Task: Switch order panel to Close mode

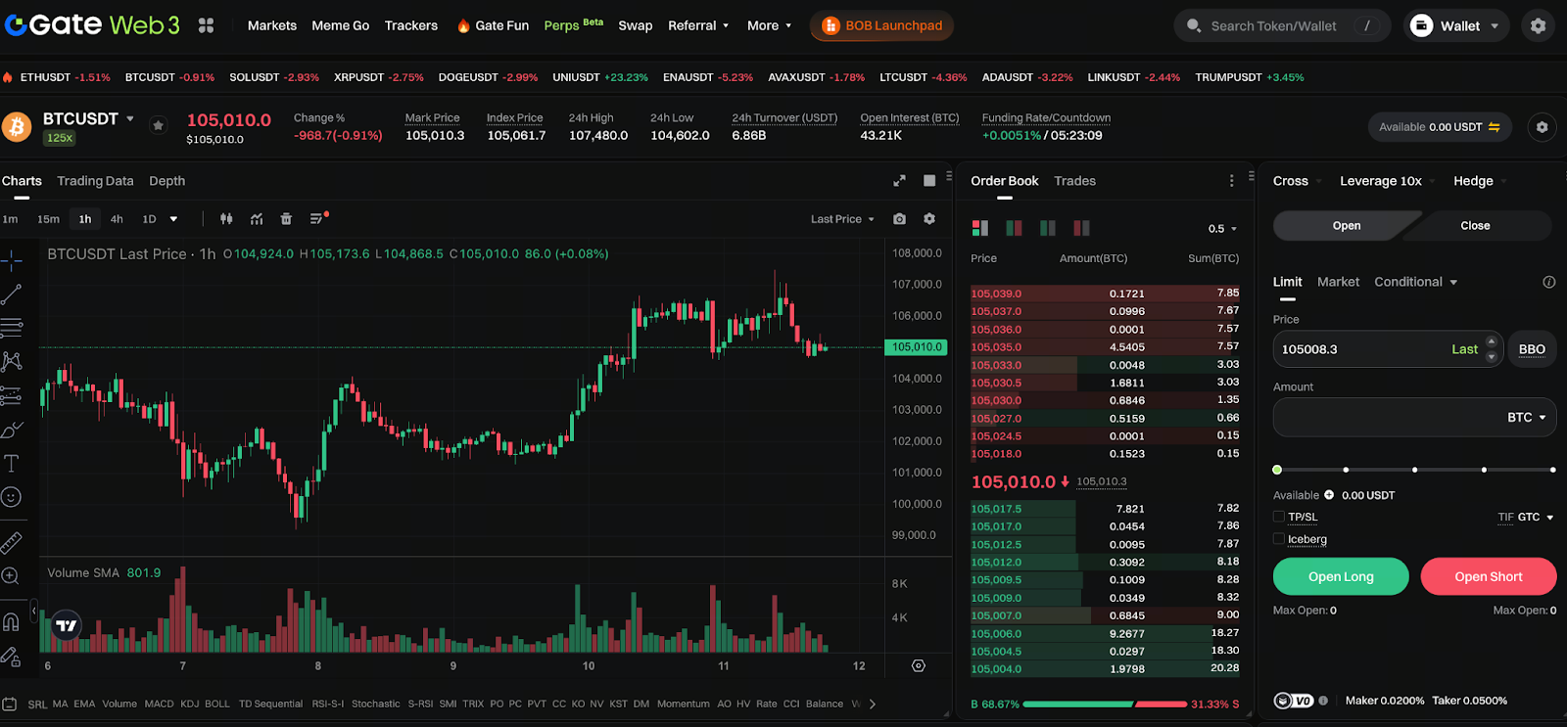Action: 1476,226
